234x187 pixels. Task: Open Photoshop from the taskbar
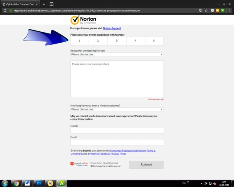click(x=38, y=183)
